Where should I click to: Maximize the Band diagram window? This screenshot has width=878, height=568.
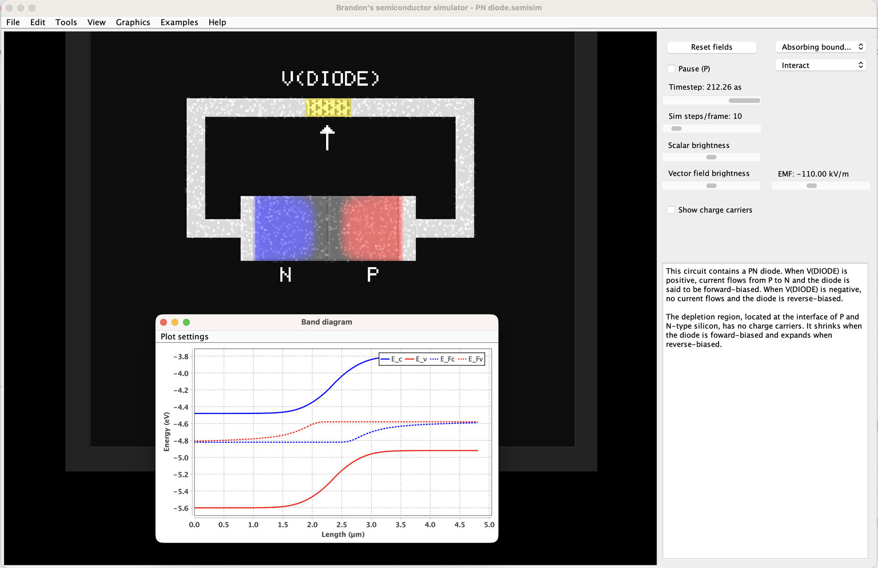[x=186, y=322]
